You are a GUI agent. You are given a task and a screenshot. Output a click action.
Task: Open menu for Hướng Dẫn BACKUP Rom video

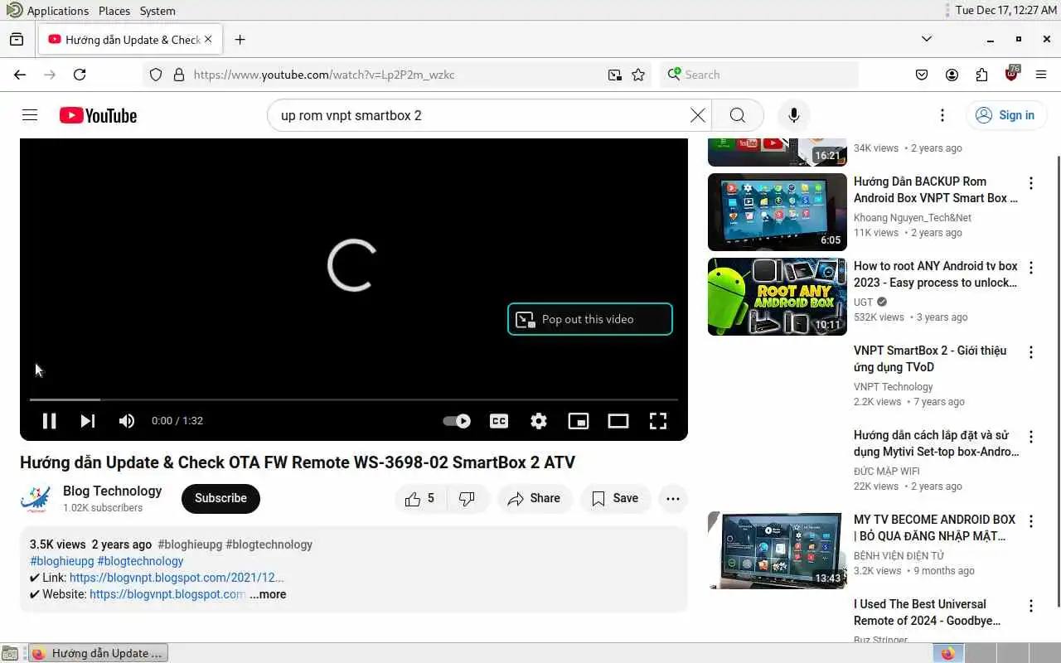tap(1031, 183)
